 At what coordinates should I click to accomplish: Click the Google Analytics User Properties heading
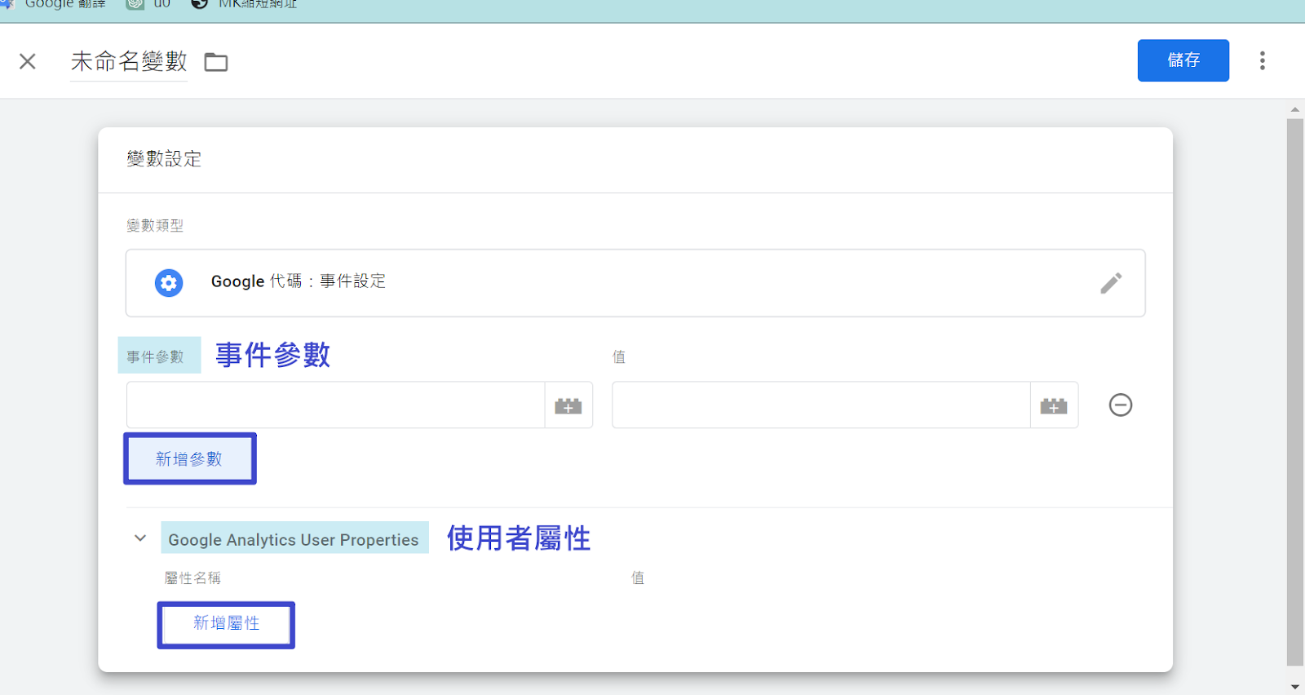294,539
